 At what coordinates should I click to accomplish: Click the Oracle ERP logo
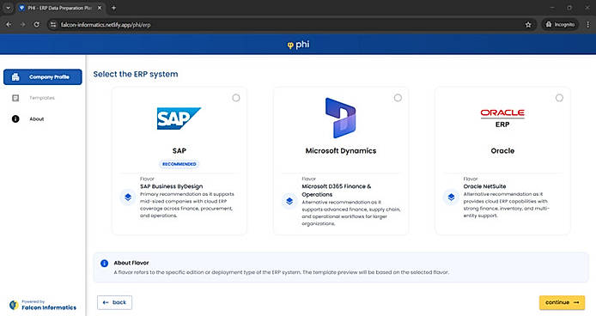tap(502, 118)
